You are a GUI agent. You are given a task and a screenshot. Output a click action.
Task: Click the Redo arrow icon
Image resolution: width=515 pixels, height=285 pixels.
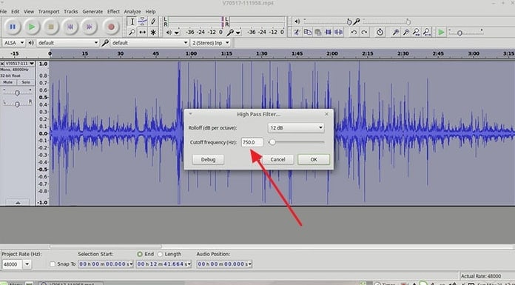click(364, 33)
